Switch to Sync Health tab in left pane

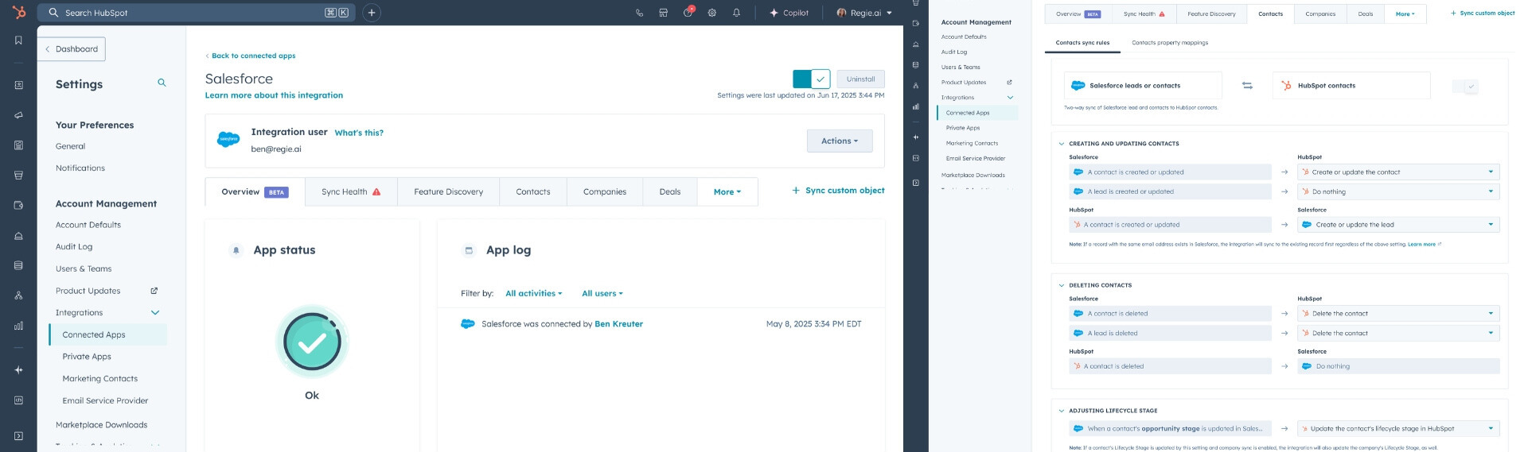pos(351,192)
